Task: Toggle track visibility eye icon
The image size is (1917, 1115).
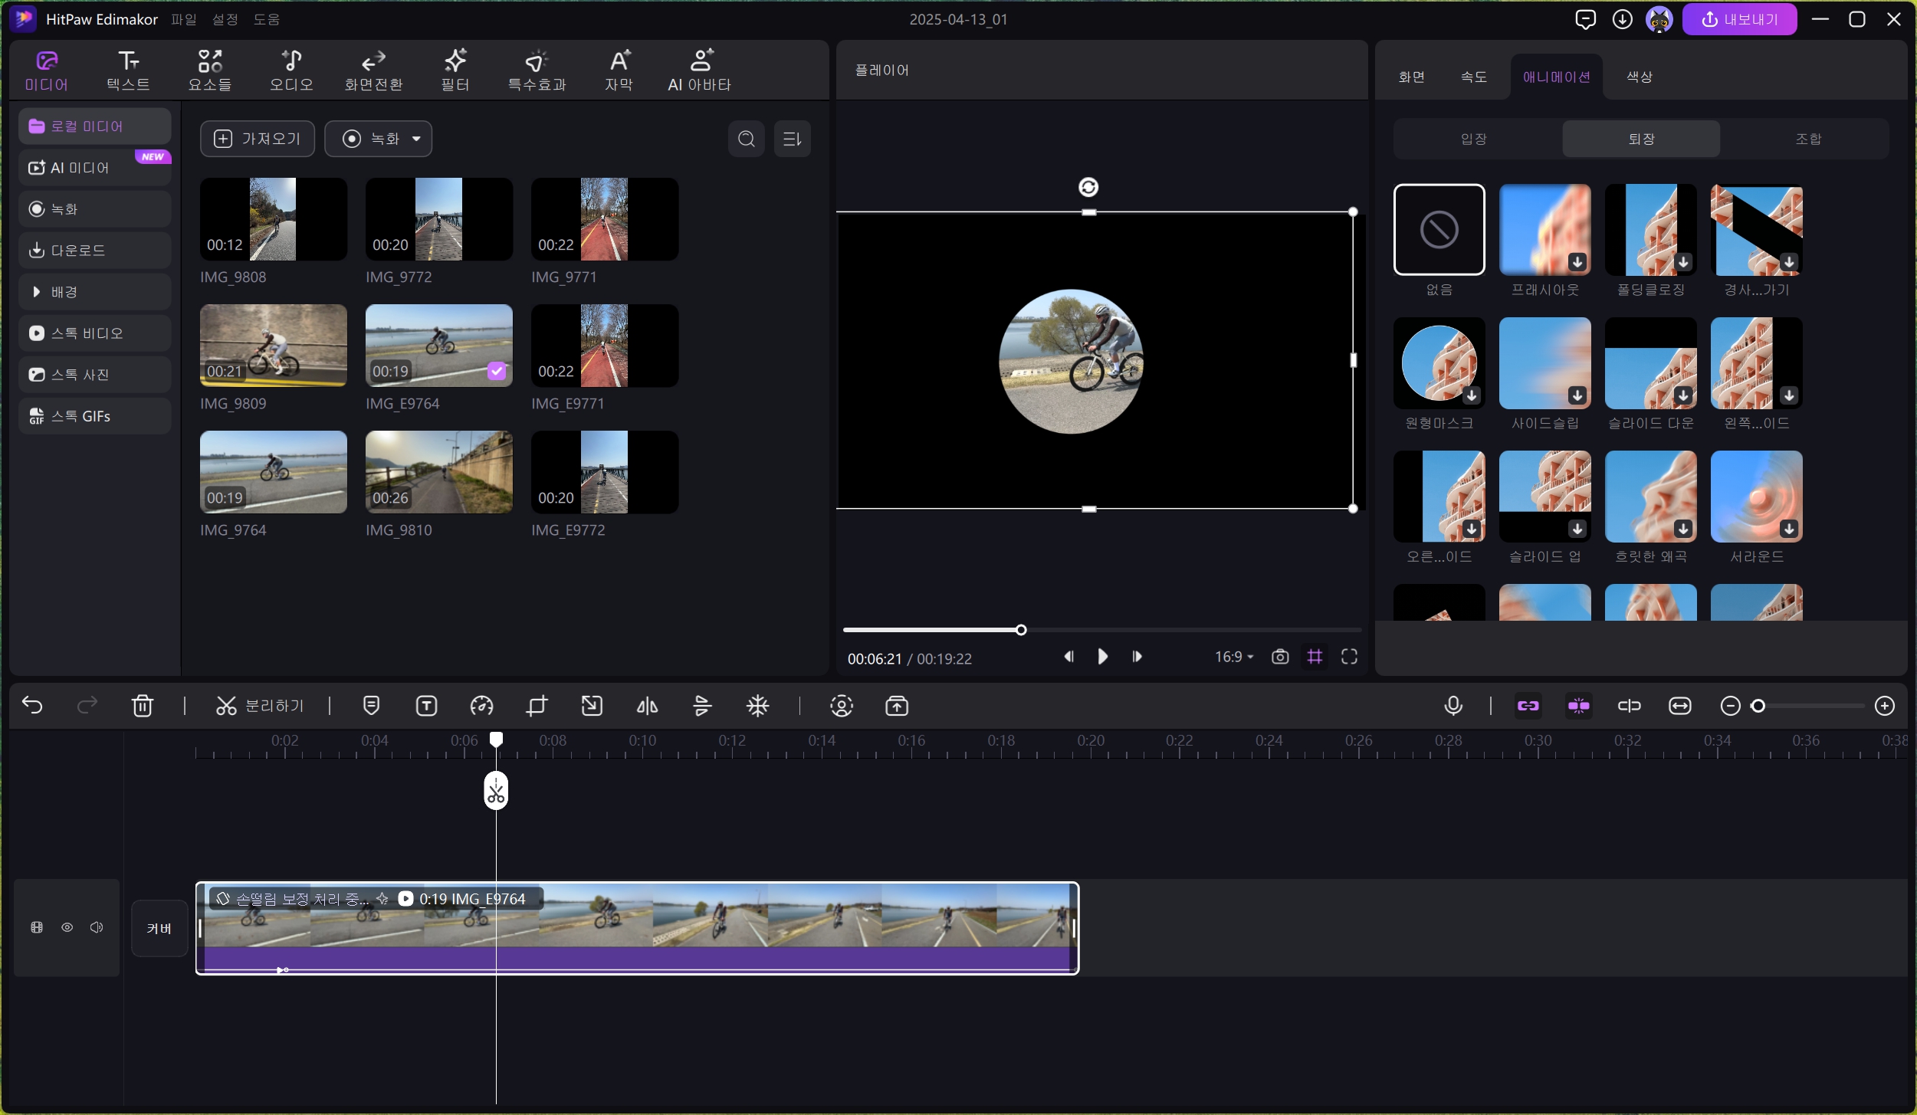Action: [67, 928]
